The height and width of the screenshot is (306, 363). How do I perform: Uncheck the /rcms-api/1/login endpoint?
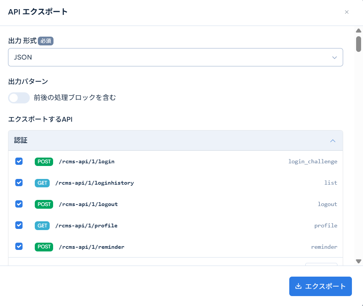pos(19,161)
